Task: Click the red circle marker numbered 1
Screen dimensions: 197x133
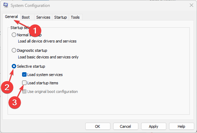Action: 35,31
